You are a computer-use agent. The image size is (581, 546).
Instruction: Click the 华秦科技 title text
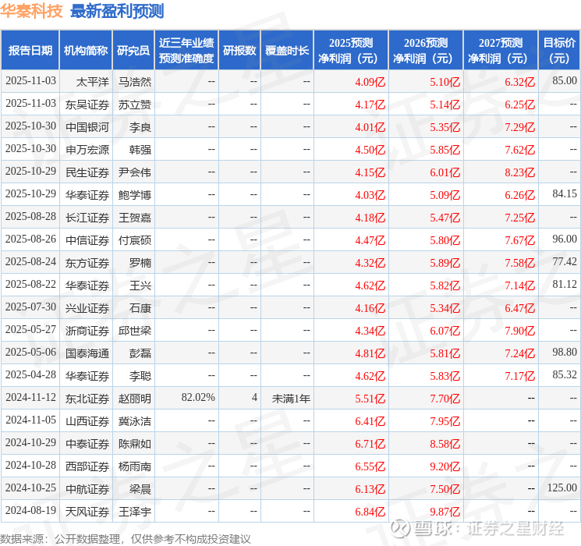coord(31,11)
